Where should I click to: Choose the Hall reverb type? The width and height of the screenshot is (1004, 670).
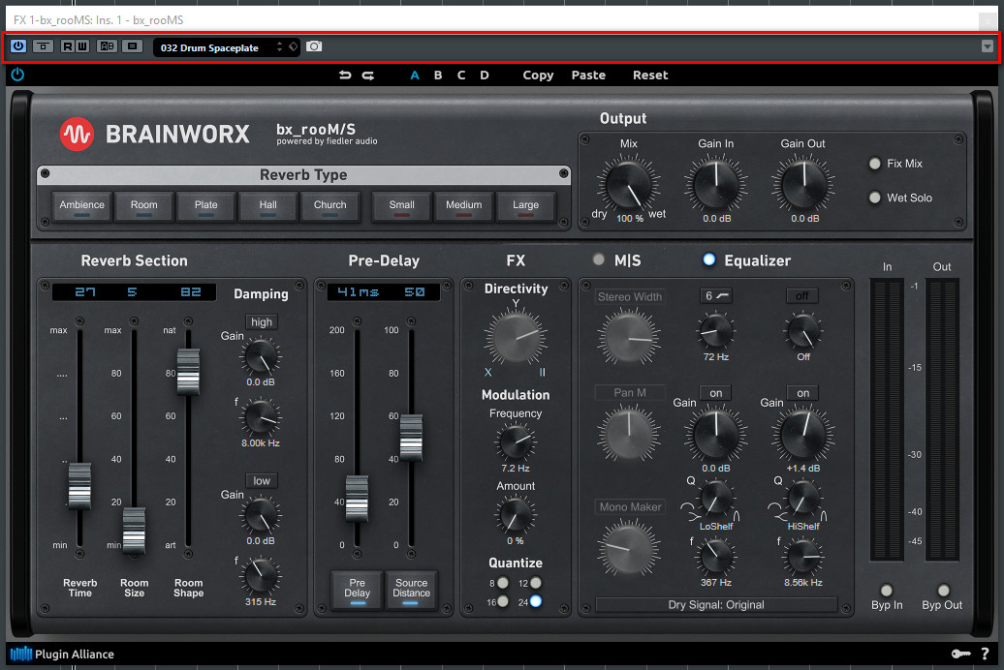[x=267, y=206]
